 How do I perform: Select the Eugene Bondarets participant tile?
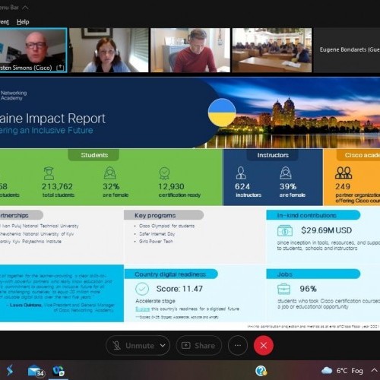pos(347,50)
